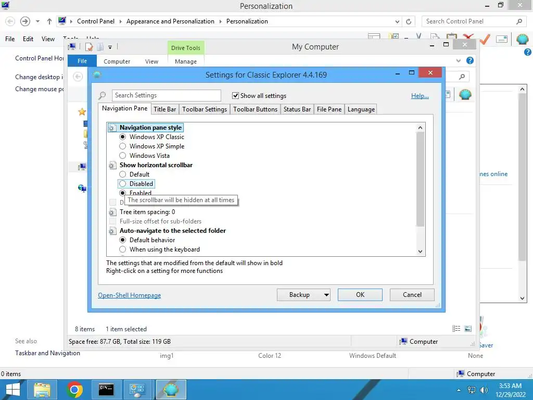Viewport: 533px width, 400px height.
Task: Select Windows Vista navigation pane style
Action: (x=123, y=155)
